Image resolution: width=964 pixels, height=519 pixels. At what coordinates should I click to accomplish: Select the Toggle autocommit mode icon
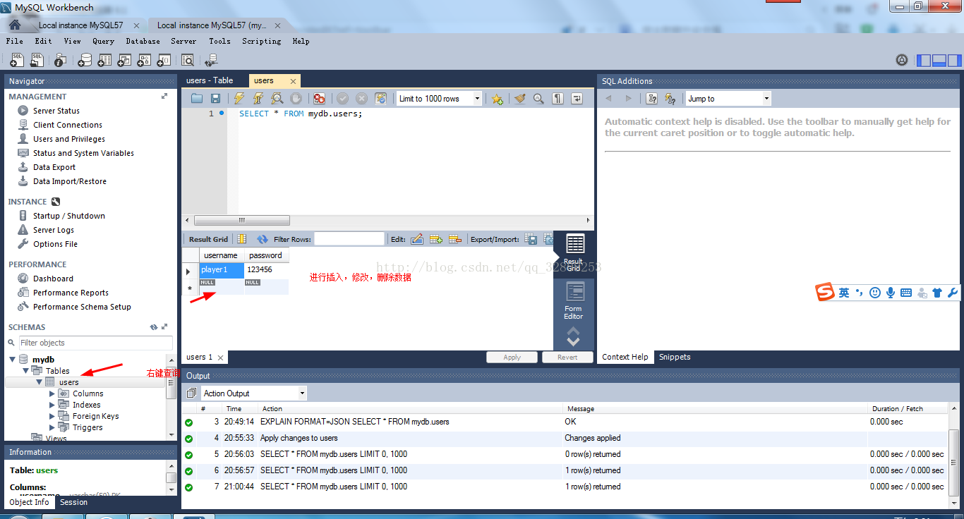[381, 98]
